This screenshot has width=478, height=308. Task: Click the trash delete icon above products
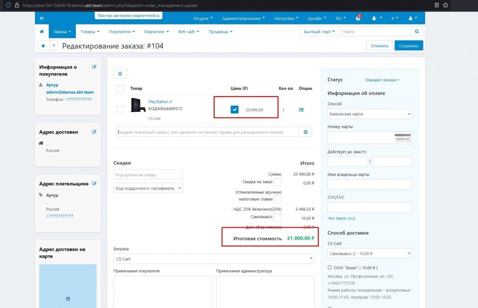(x=120, y=74)
